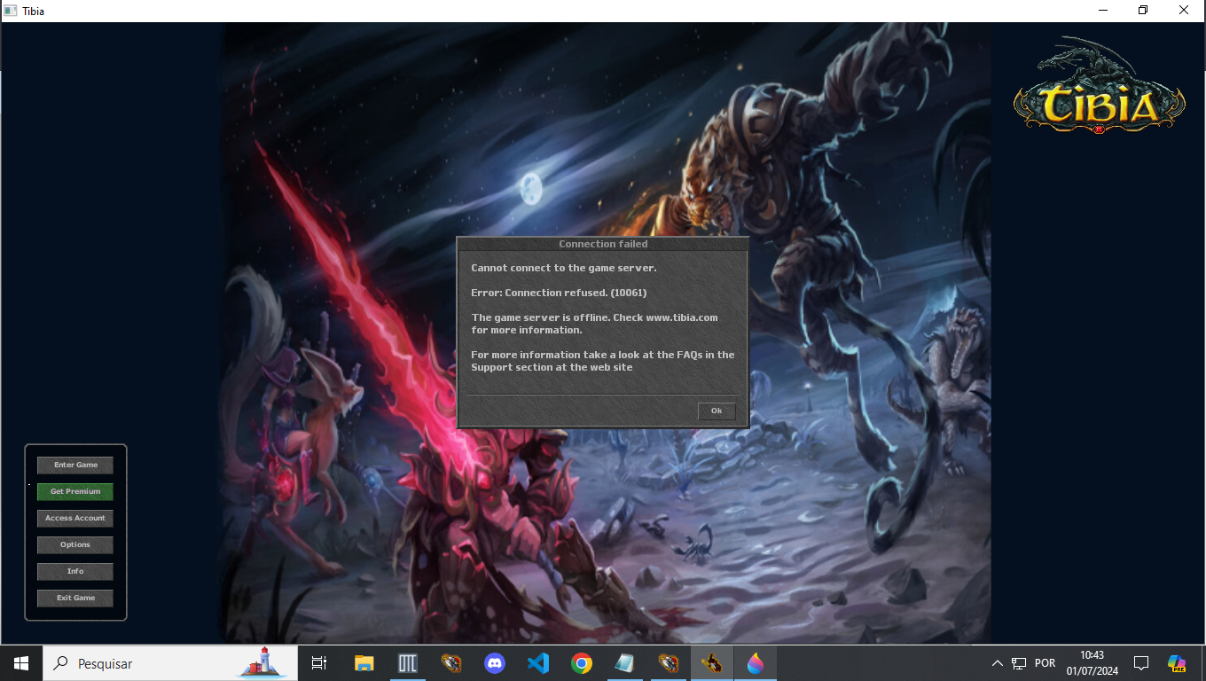Click the colorful PRE tray icon
The height and width of the screenshot is (681, 1206).
click(1177, 663)
